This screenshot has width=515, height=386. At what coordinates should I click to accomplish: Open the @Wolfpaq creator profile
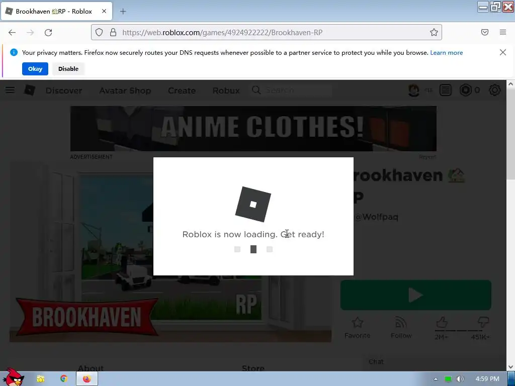(376, 217)
